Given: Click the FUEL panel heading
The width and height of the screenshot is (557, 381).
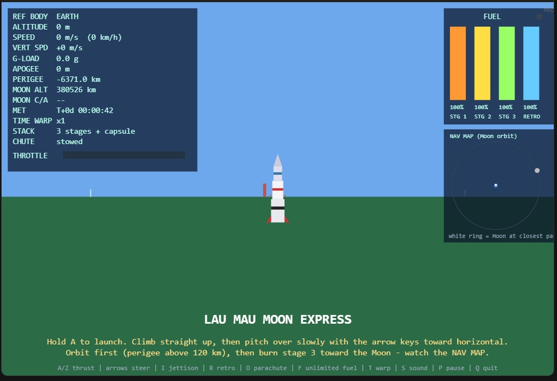Looking at the screenshot, I should [492, 16].
